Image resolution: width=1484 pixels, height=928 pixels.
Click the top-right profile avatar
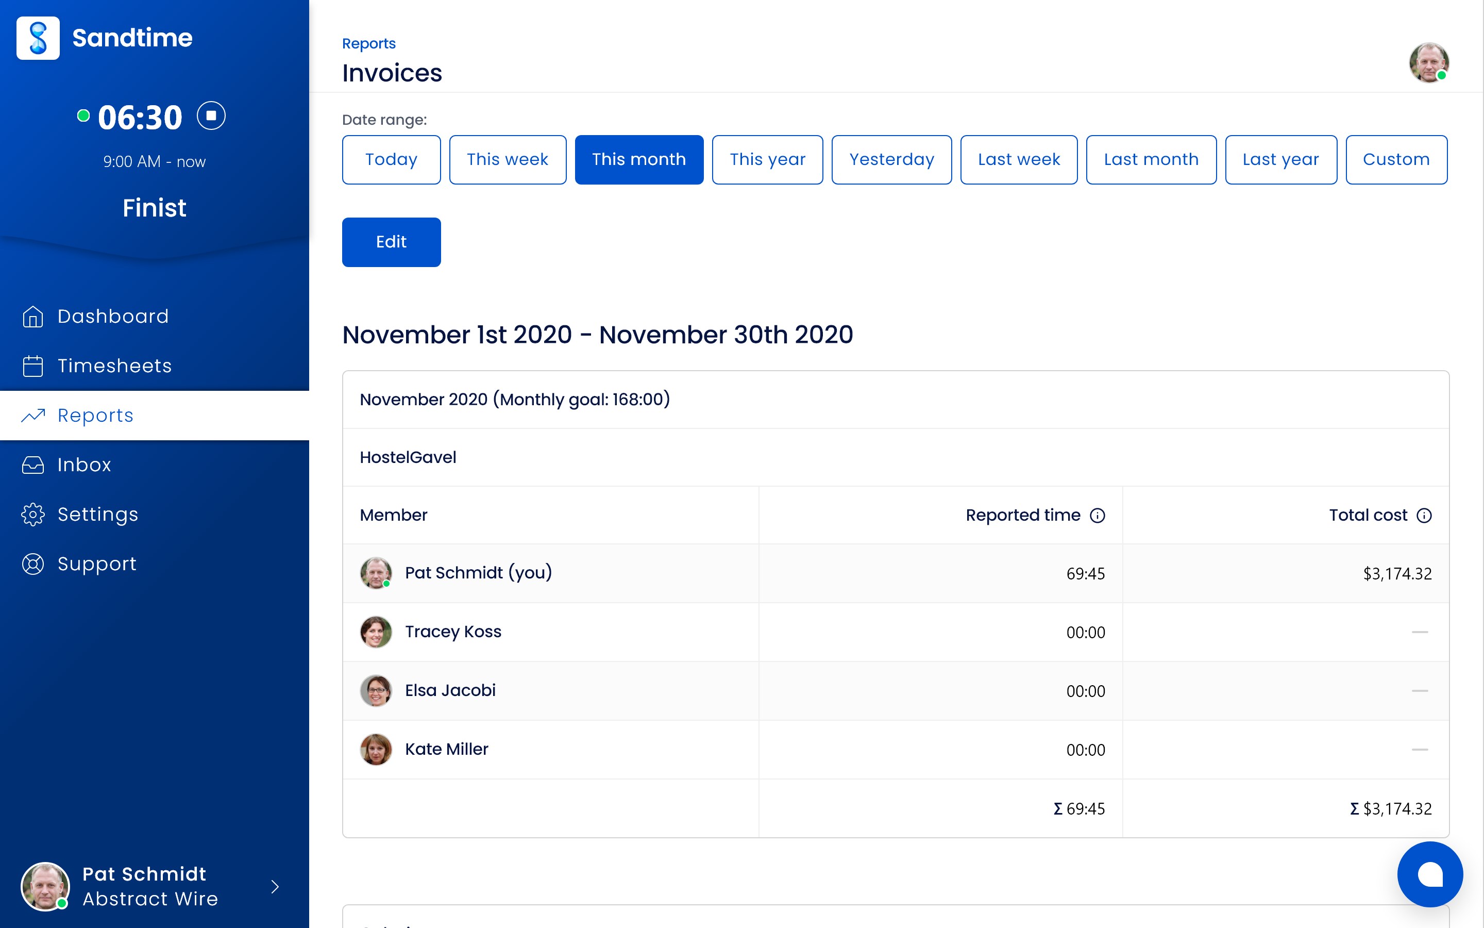pos(1428,62)
